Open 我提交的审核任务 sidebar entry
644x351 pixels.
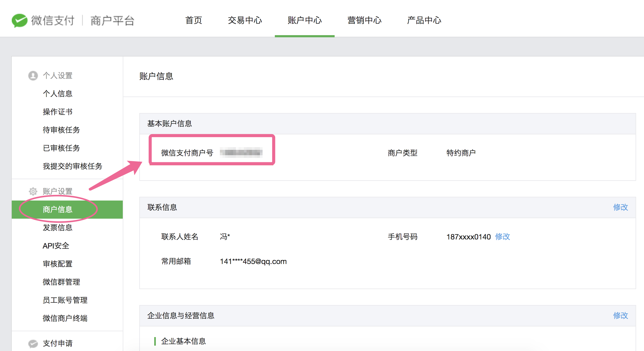coord(72,166)
